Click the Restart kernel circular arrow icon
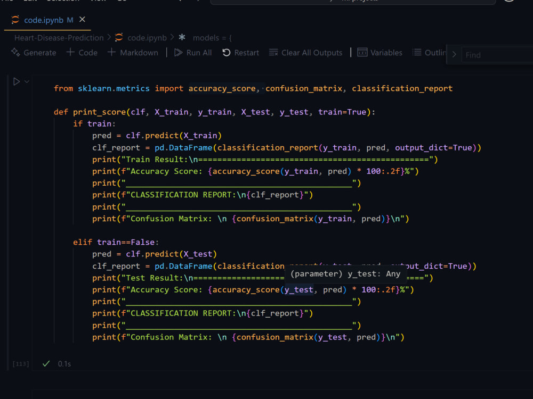Image resolution: width=533 pixels, height=399 pixels. click(x=227, y=53)
